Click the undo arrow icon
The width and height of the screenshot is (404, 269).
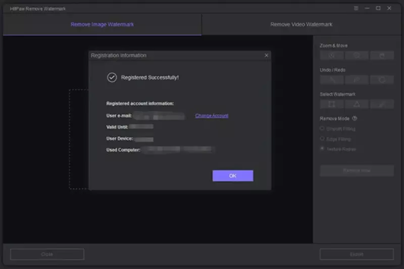click(332, 80)
